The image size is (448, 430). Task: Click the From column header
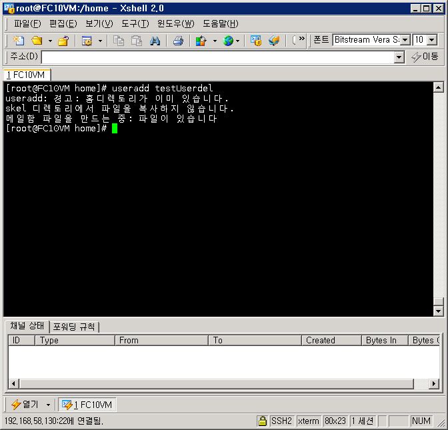(x=162, y=340)
